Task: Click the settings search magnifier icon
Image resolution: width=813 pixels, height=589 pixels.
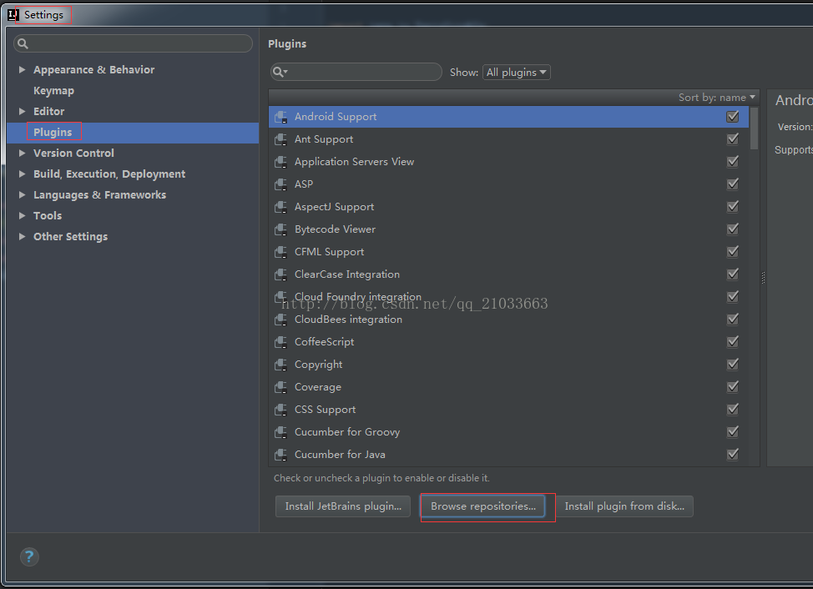Action: 23,43
